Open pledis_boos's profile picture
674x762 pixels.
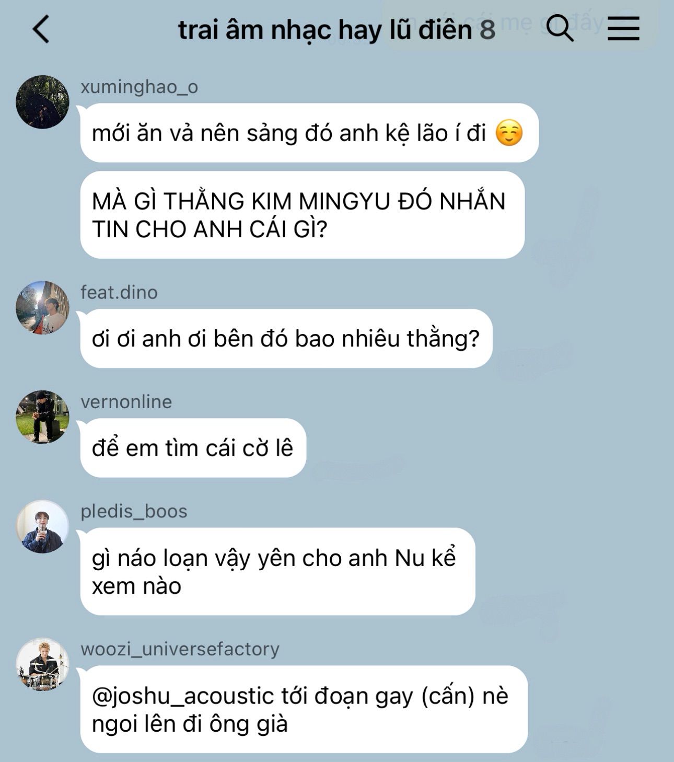tap(42, 526)
